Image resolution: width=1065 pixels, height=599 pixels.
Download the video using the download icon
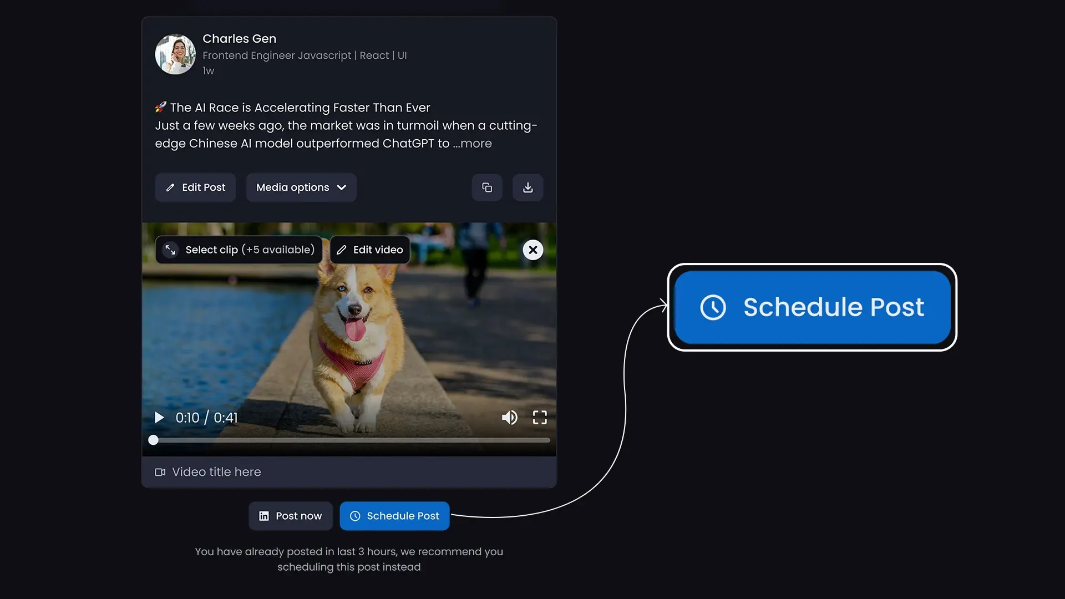[x=528, y=187]
